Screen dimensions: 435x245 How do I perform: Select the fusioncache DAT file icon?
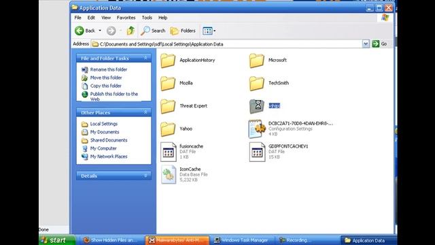[169, 152]
